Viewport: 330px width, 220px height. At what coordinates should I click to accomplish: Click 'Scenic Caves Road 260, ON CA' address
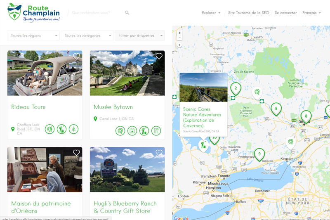(201, 131)
